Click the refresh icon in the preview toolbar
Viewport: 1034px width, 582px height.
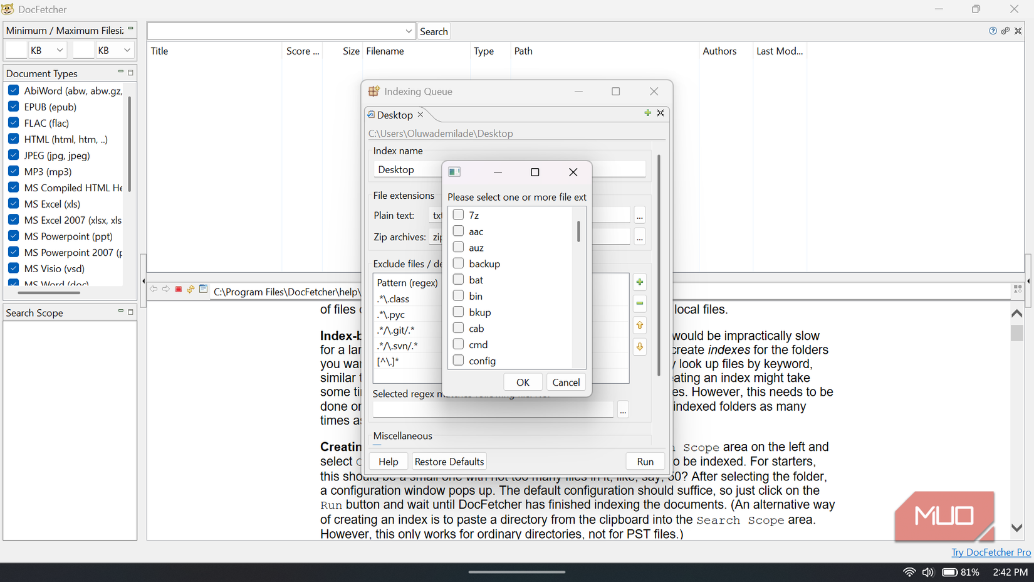[x=191, y=289]
